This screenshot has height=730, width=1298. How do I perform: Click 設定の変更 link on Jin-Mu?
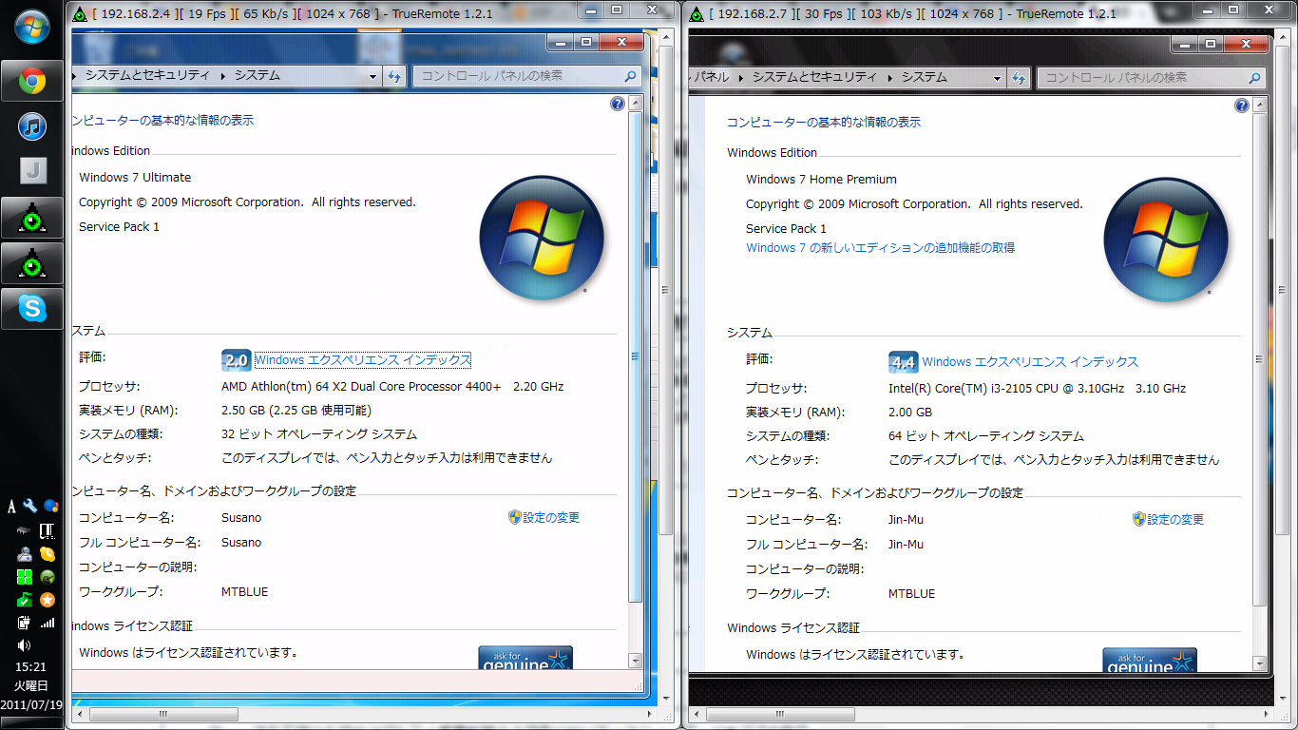coord(1175,520)
